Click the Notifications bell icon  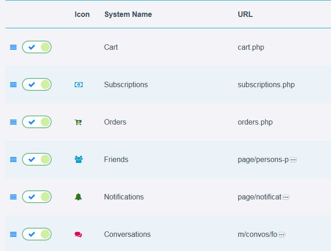[x=79, y=197]
